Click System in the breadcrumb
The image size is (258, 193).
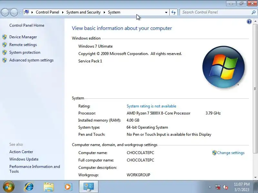[x=114, y=12]
